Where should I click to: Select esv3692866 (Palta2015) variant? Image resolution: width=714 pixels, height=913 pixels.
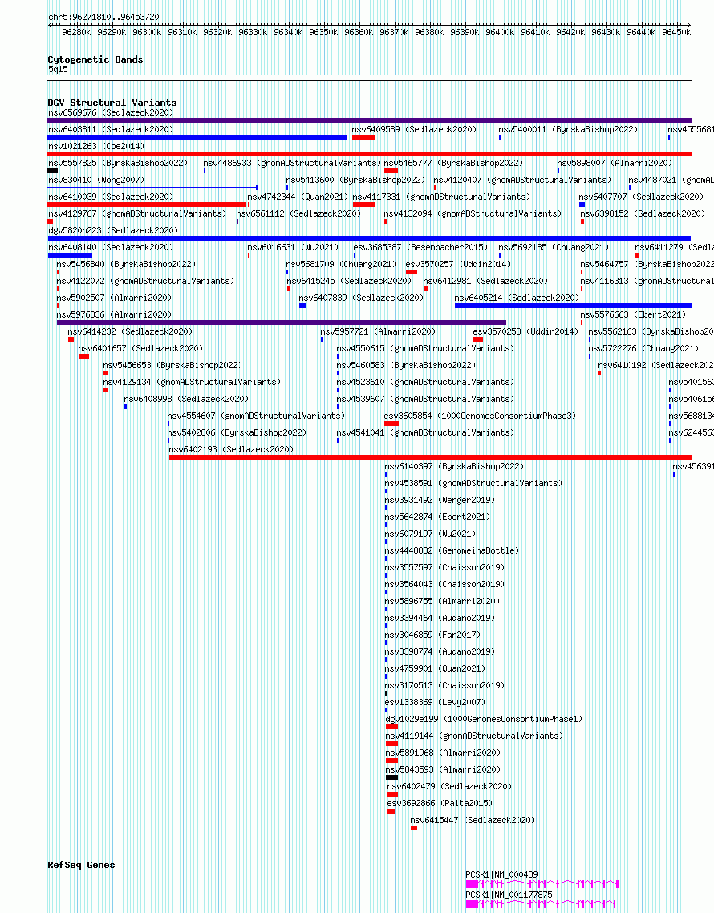(440, 804)
